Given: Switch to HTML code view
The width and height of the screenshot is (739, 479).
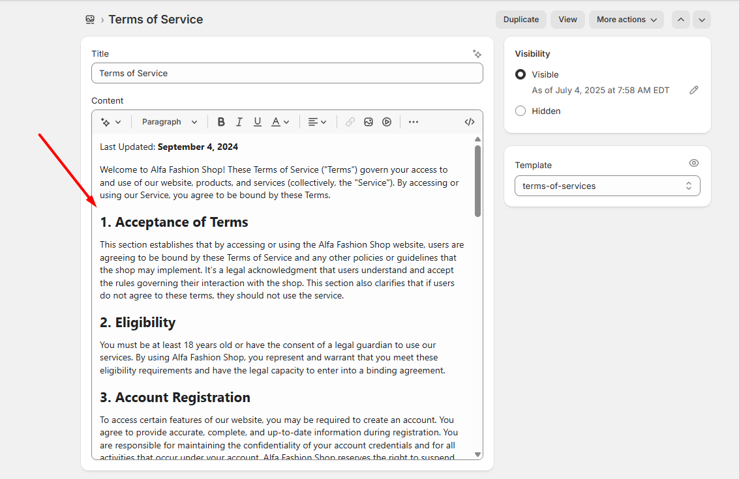Looking at the screenshot, I should click(470, 122).
